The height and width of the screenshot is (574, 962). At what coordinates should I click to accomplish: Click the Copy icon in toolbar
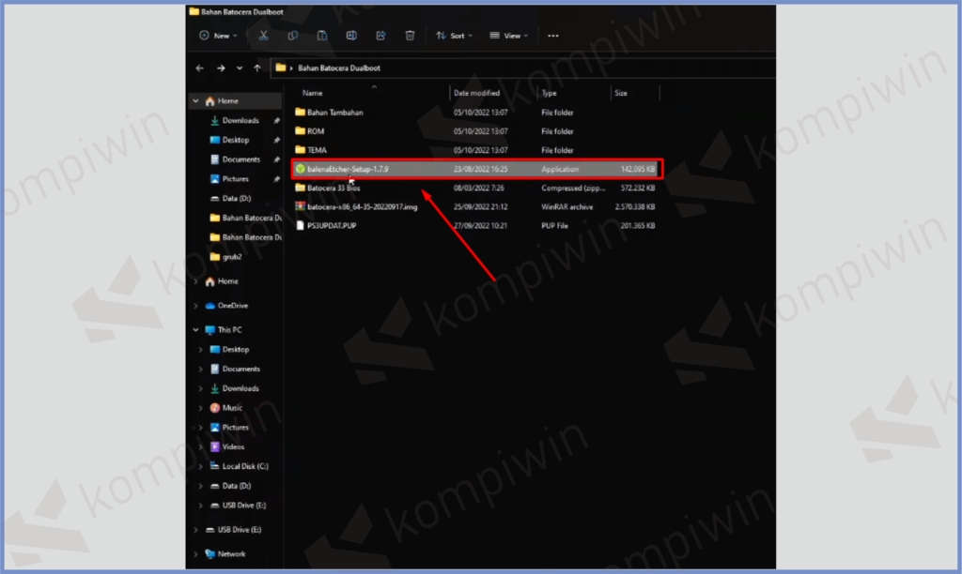[293, 36]
